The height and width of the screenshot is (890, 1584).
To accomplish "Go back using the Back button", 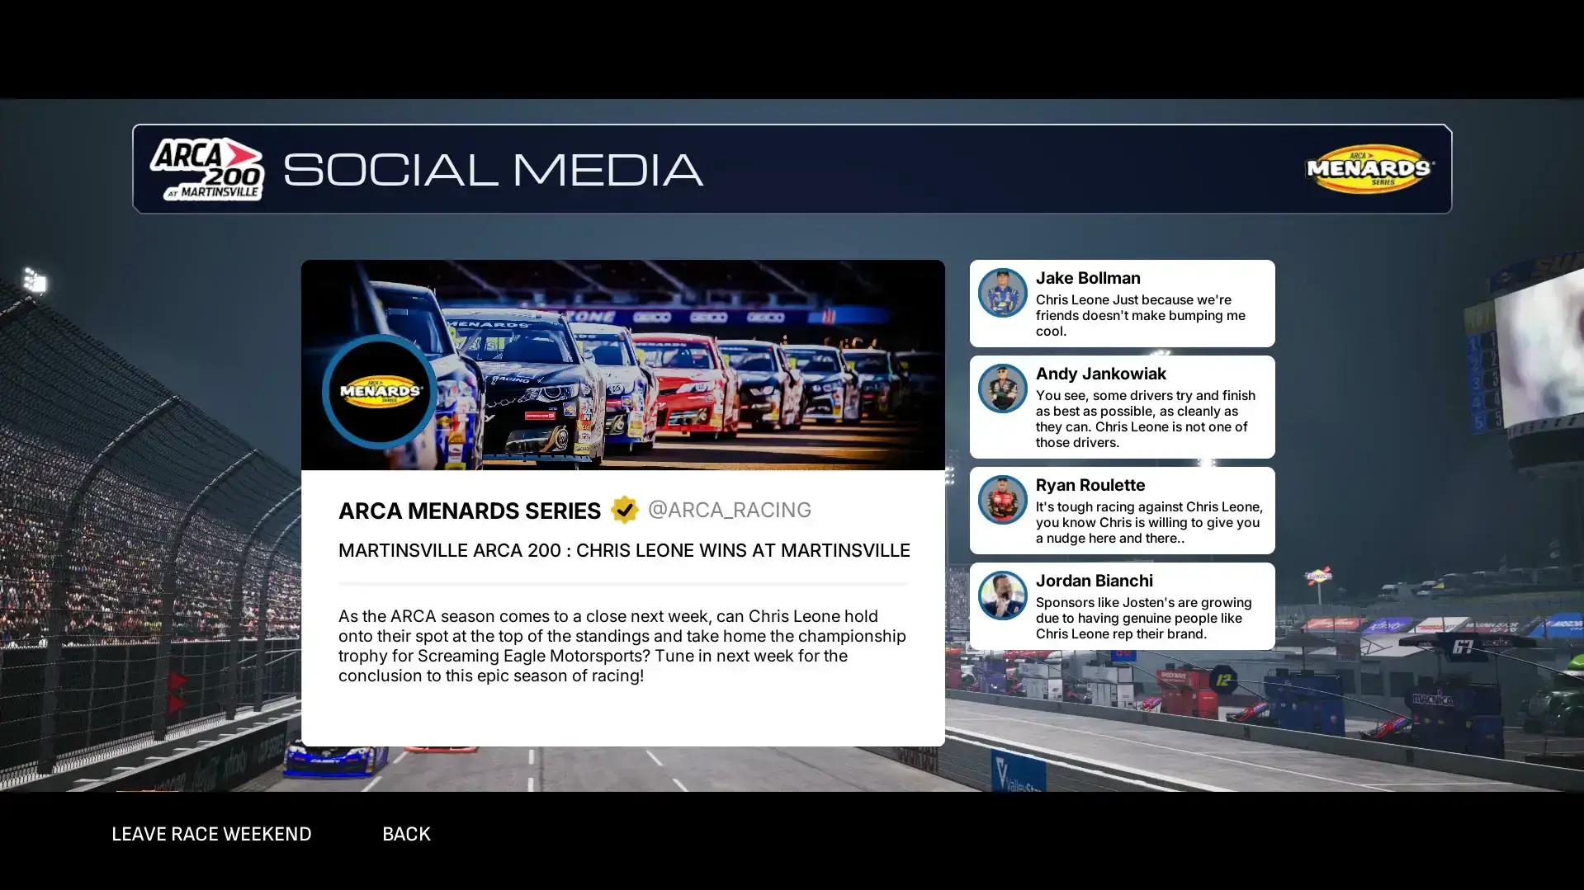I will tap(406, 834).
